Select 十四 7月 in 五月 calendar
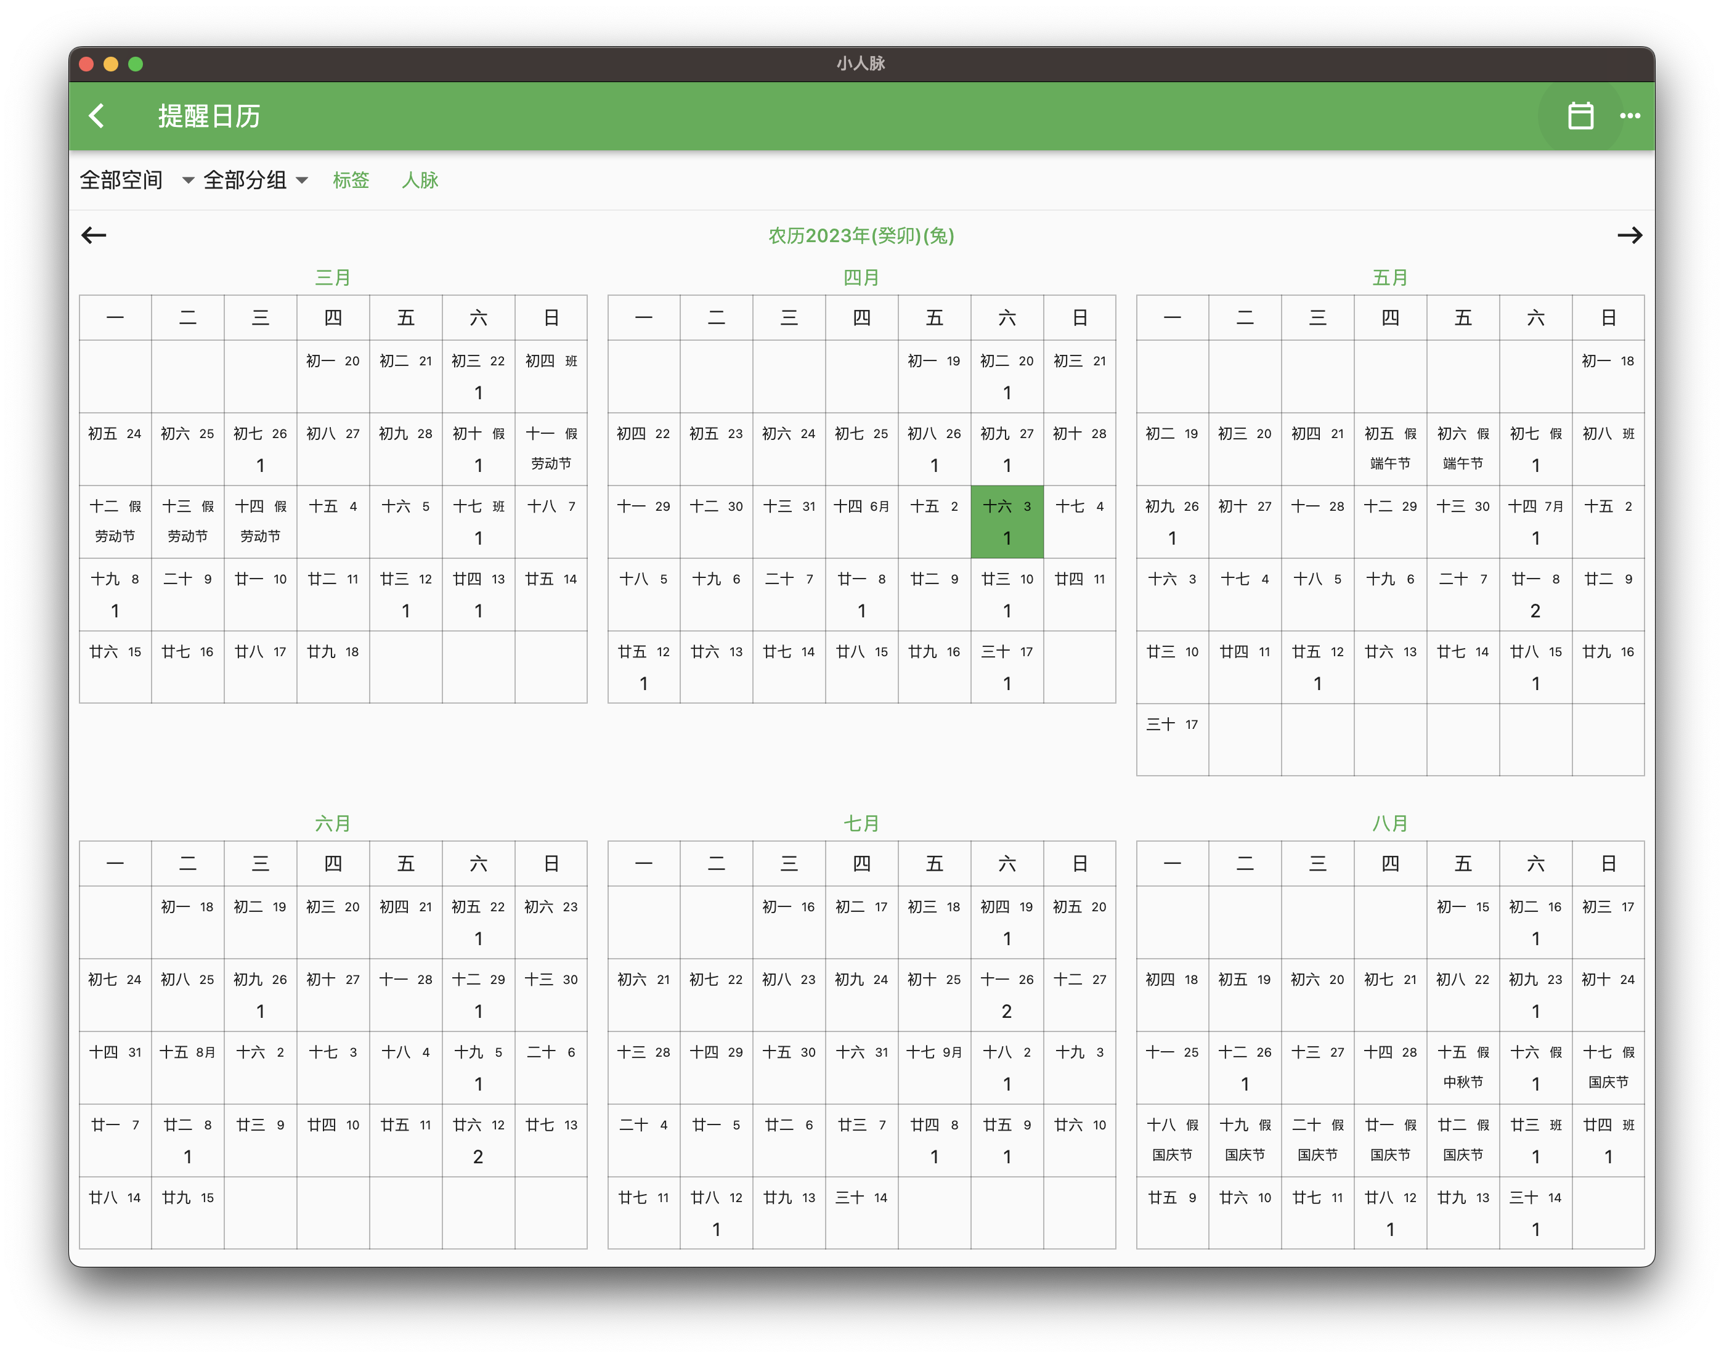This screenshot has height=1358, width=1724. 1535,522
